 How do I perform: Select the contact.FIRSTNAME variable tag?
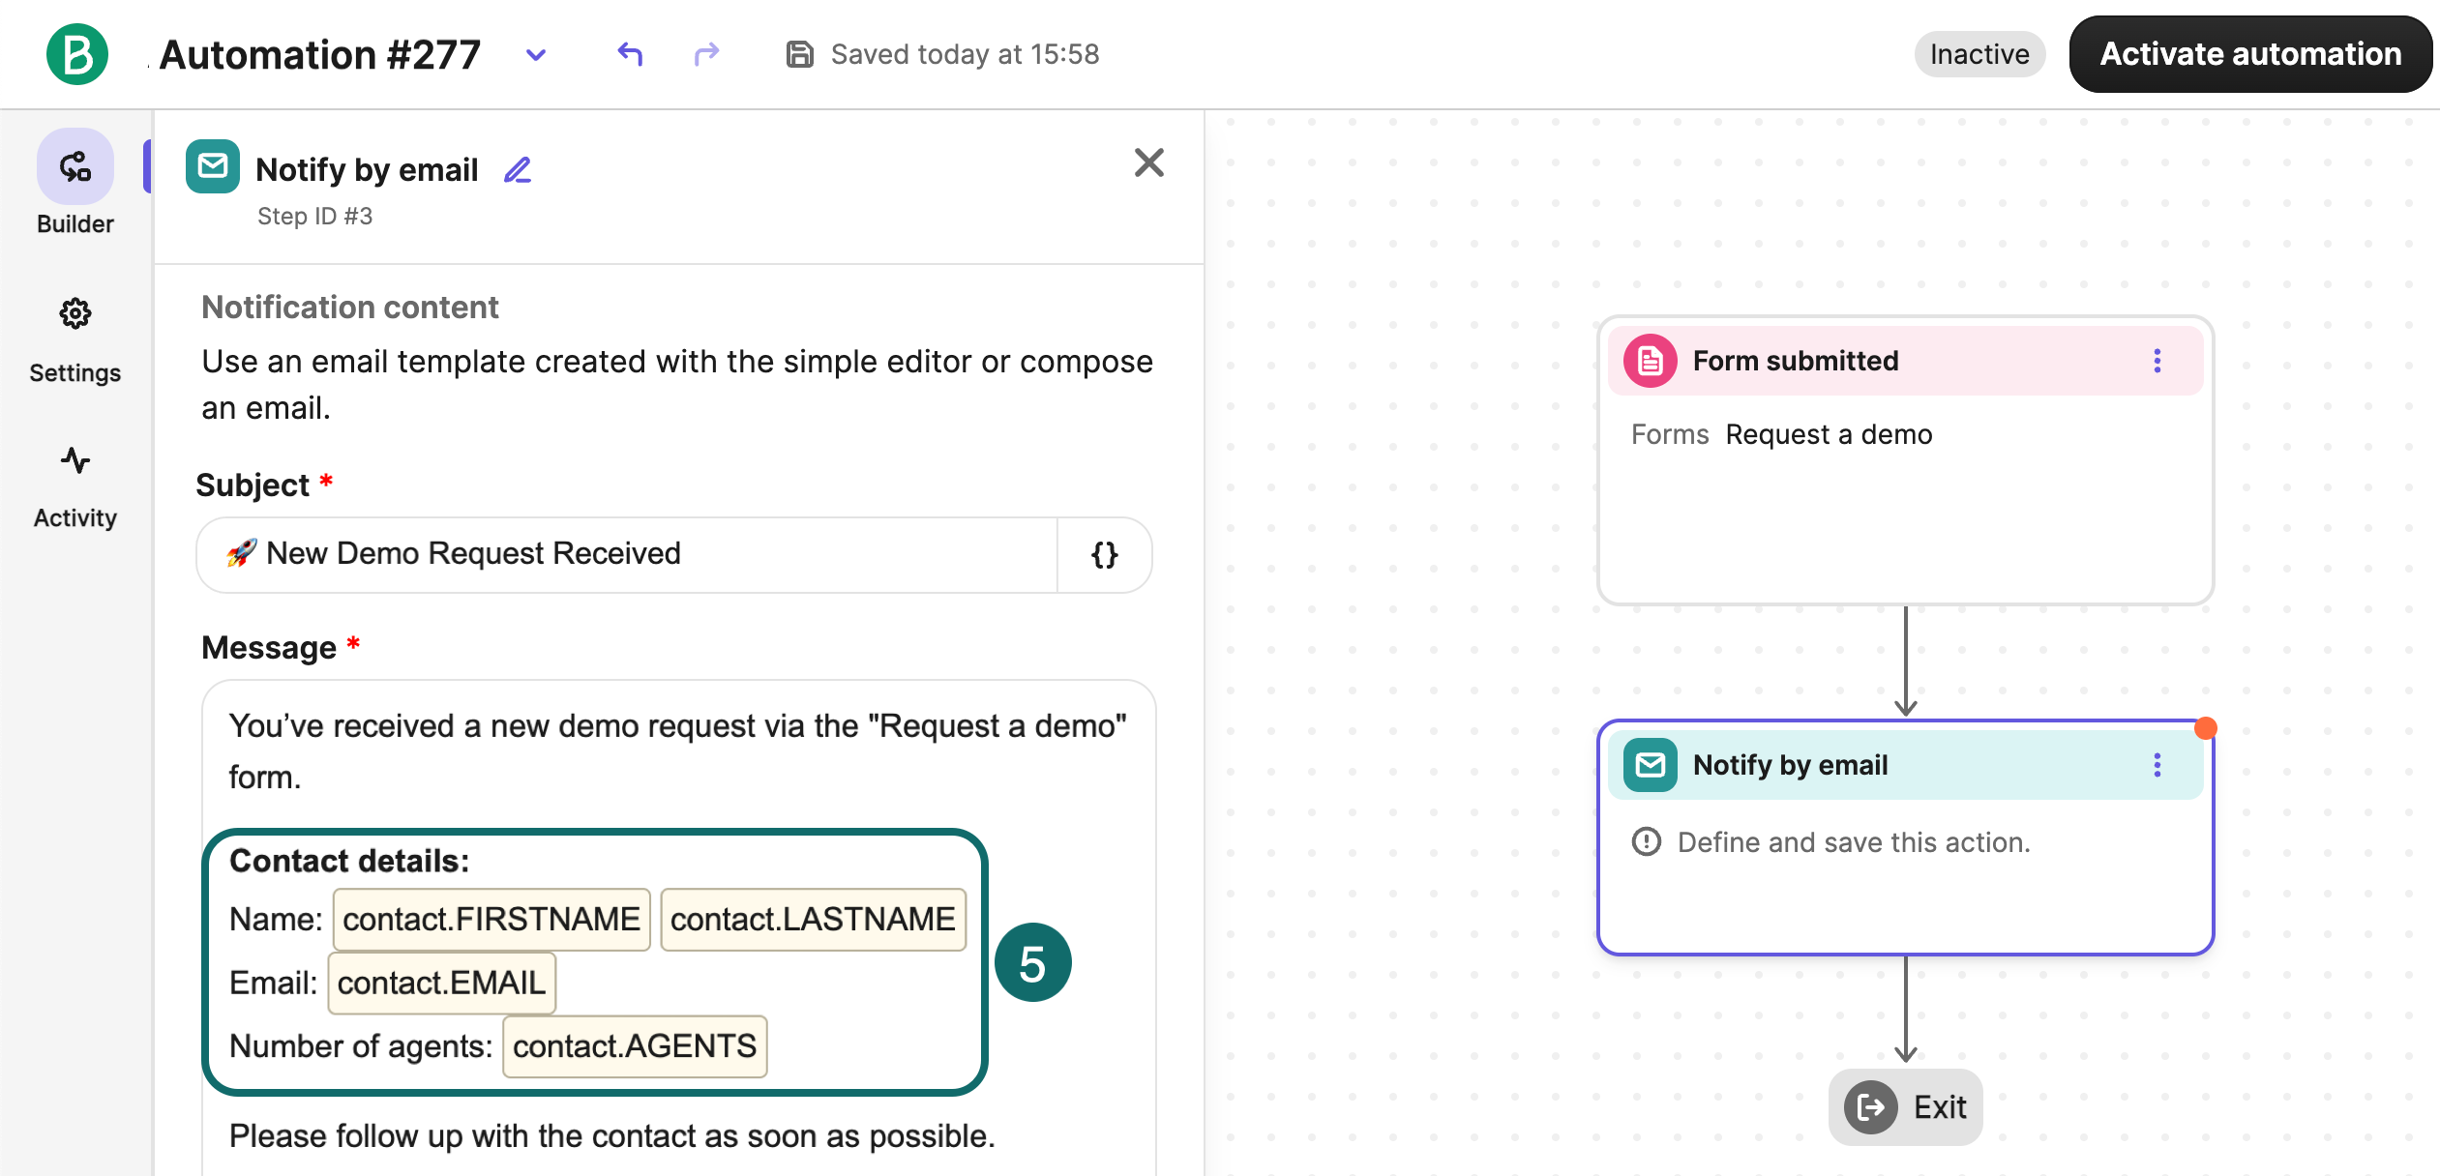coord(491,919)
